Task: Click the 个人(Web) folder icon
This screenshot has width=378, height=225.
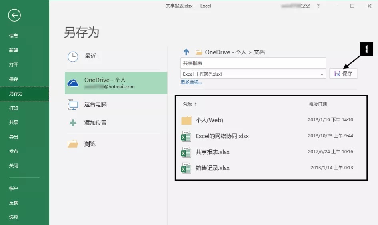Action: pyautogui.click(x=186, y=120)
